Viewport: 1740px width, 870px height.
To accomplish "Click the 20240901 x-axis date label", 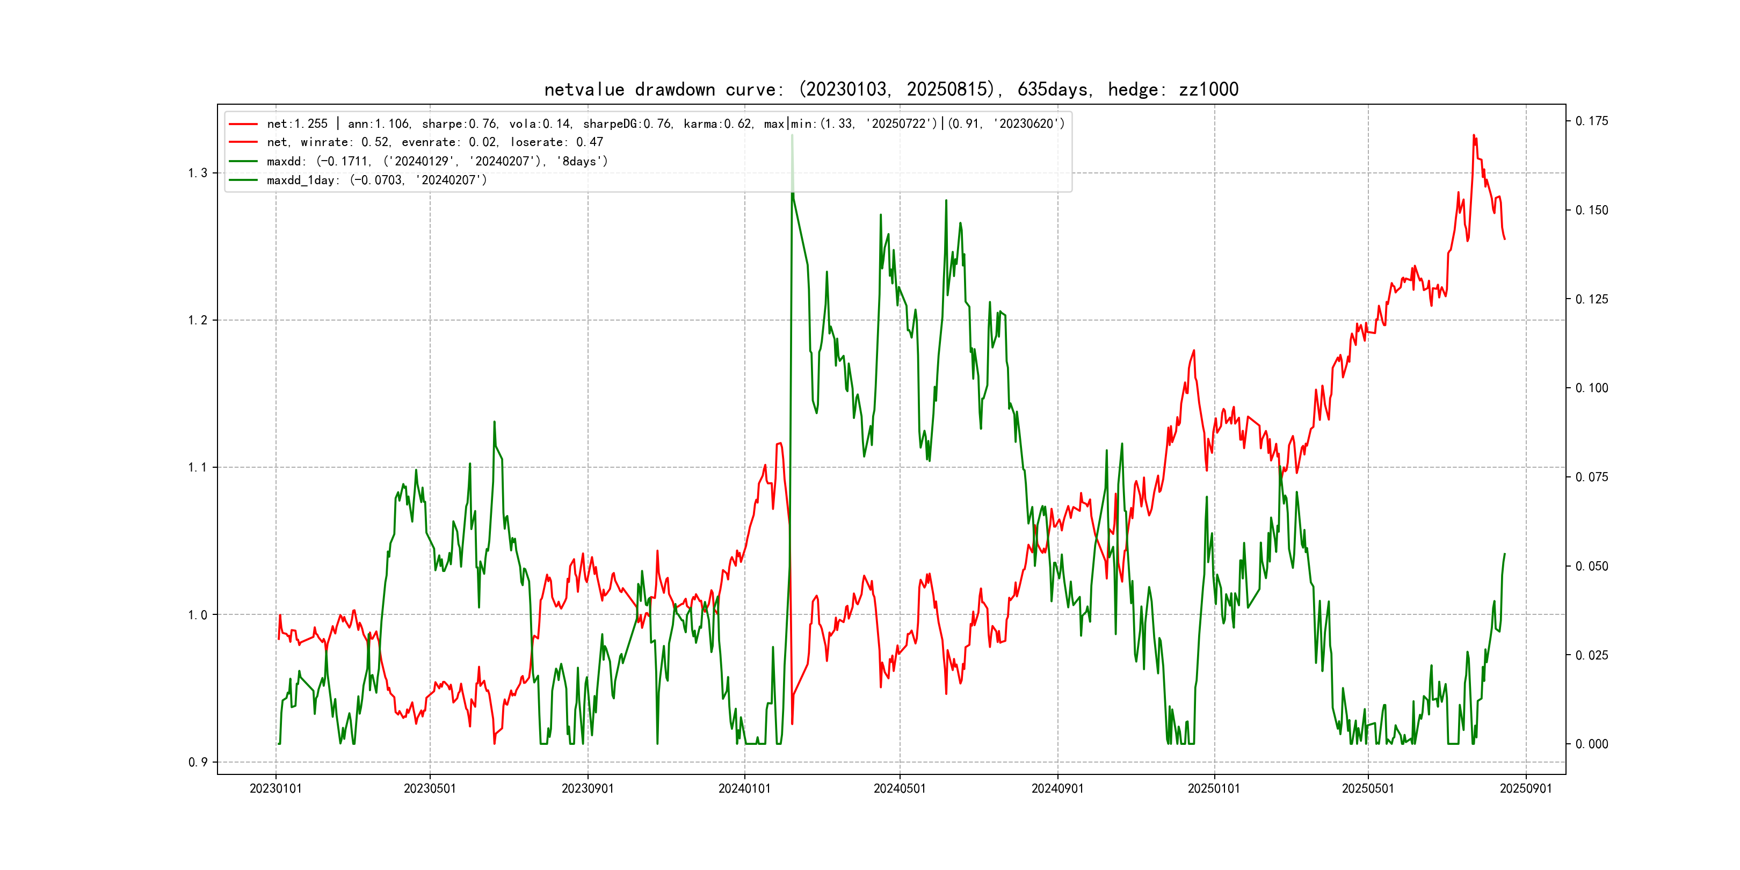I will (x=1058, y=789).
